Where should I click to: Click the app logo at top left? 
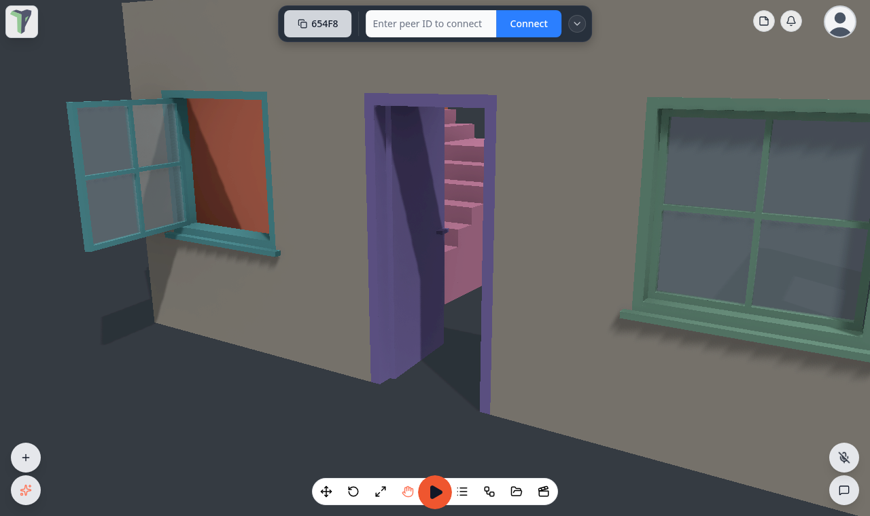click(22, 22)
